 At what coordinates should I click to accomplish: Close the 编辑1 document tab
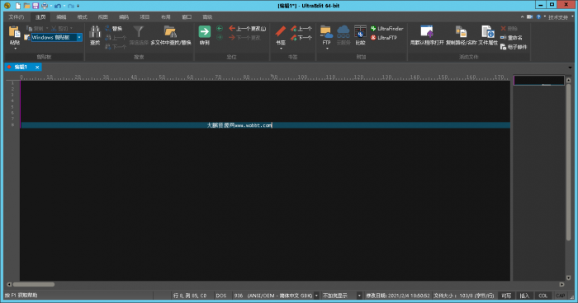[x=37, y=68]
